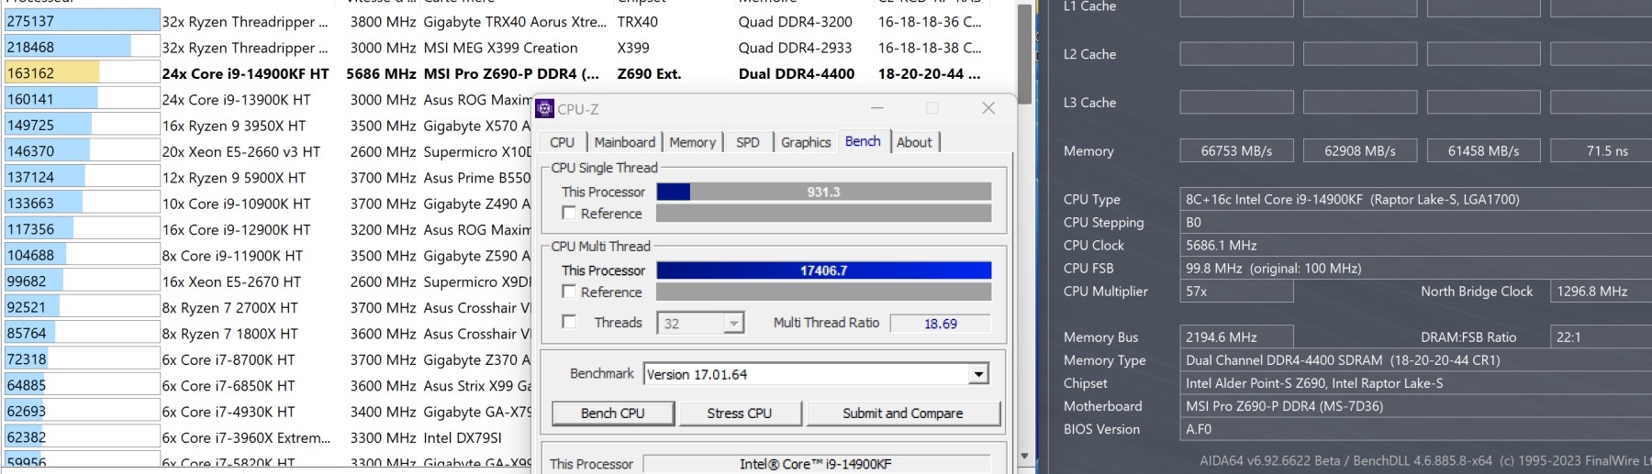Click North Bridge Clock 1296.8 MHz field

click(1601, 291)
